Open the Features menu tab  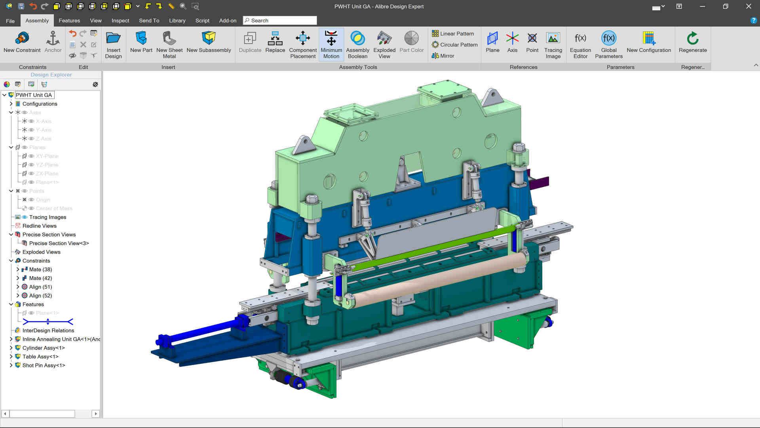click(x=69, y=20)
